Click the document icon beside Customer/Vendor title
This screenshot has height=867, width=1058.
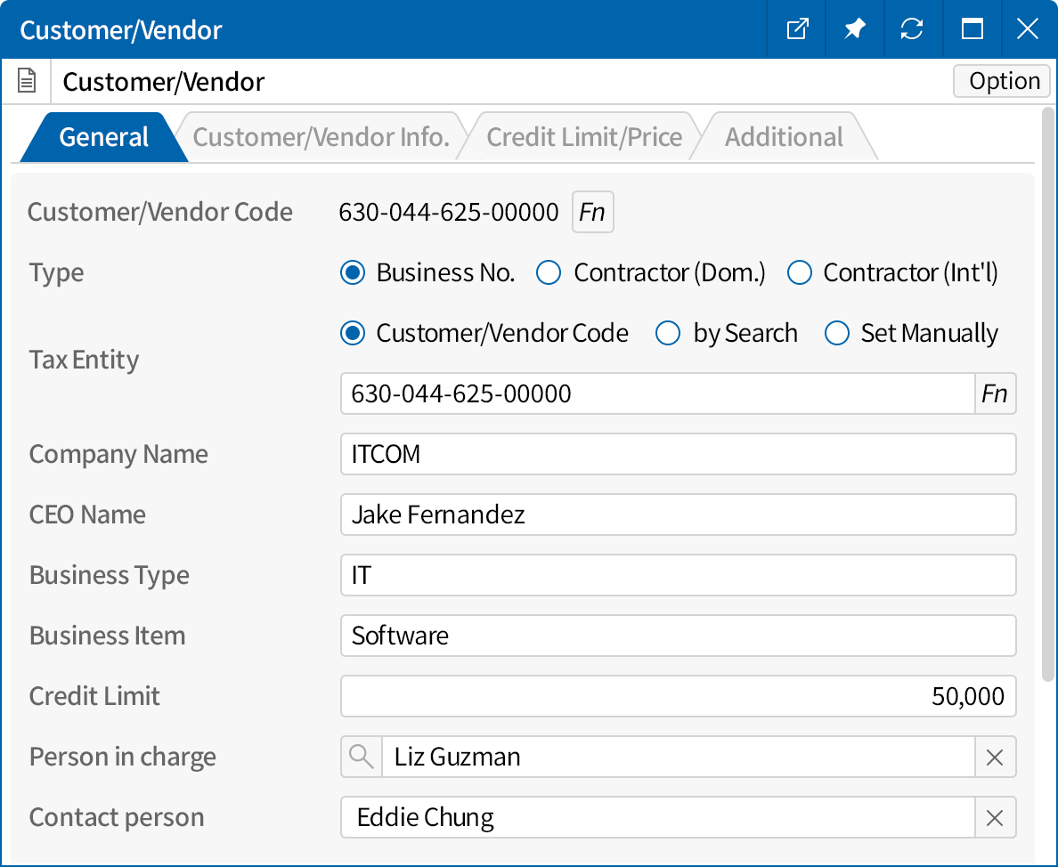[28, 82]
